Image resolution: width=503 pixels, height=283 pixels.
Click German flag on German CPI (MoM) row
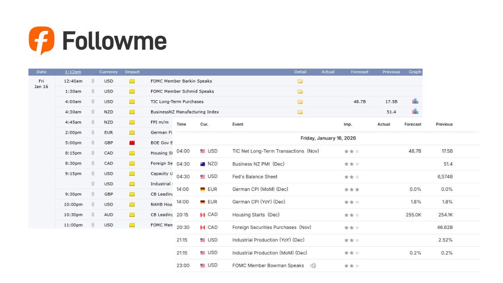point(203,189)
